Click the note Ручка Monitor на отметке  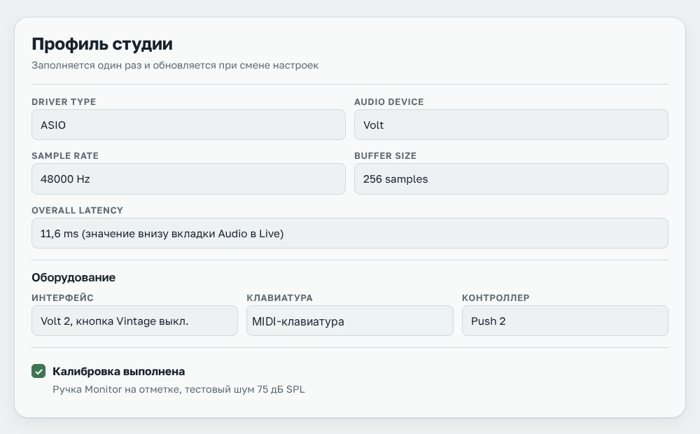(178, 389)
